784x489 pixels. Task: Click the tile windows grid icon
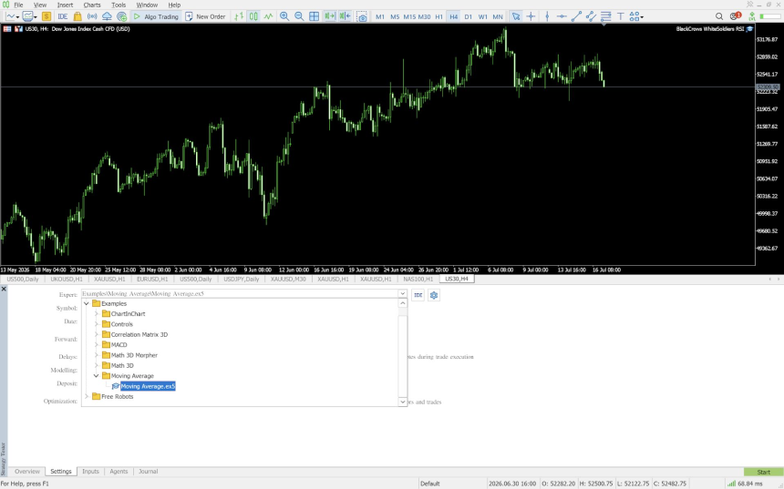click(314, 16)
